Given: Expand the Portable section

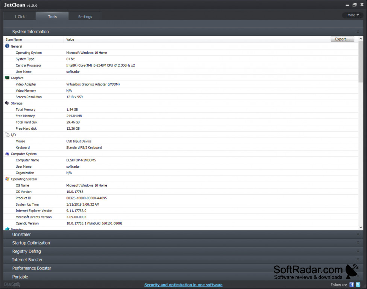Looking at the screenshot, I should click(x=183, y=277).
